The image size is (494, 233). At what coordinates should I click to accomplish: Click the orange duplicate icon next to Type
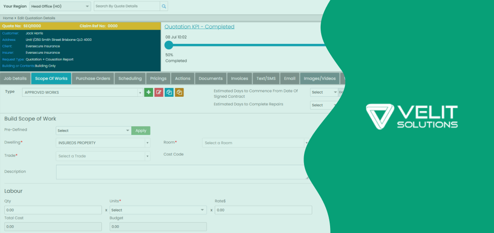tap(179, 92)
